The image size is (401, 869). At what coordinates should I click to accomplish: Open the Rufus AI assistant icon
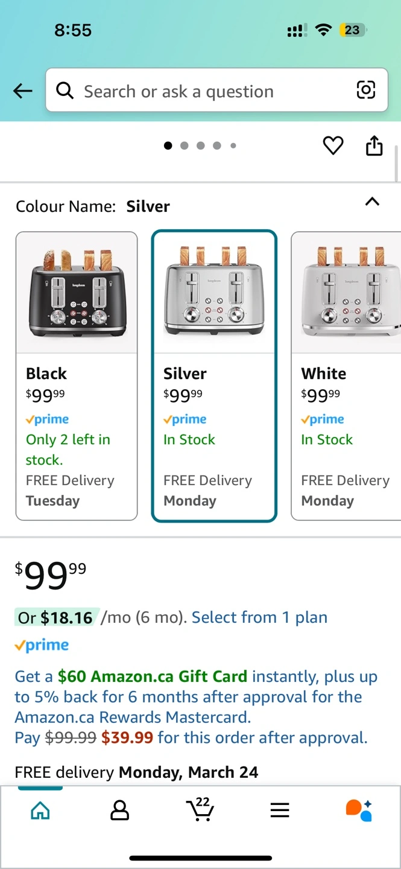[359, 810]
